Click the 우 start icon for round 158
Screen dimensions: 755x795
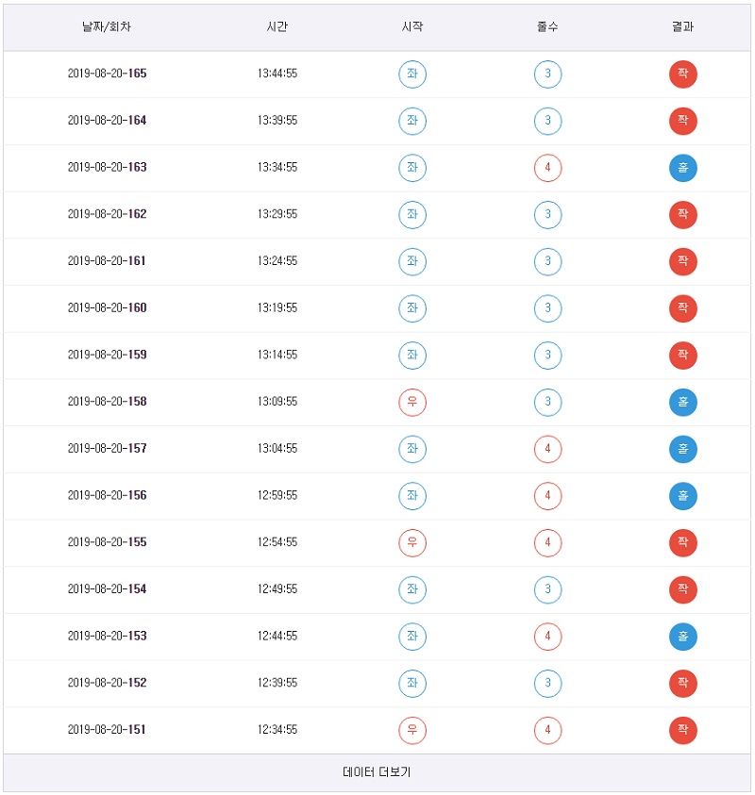click(x=412, y=402)
